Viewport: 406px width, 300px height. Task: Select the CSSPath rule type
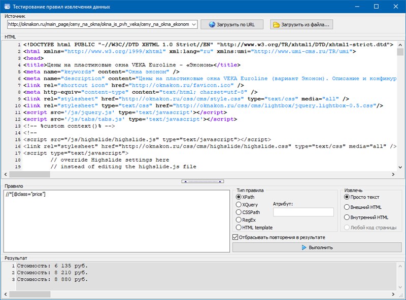248,212
